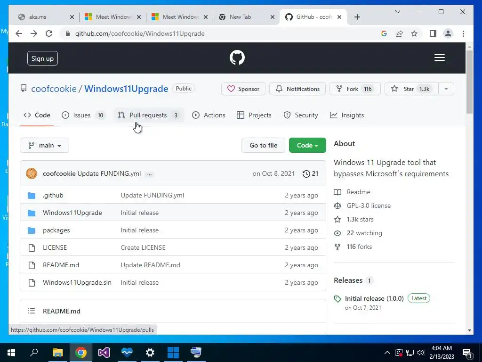Click the page vertical scrollbar thumb

pyautogui.click(x=469, y=82)
